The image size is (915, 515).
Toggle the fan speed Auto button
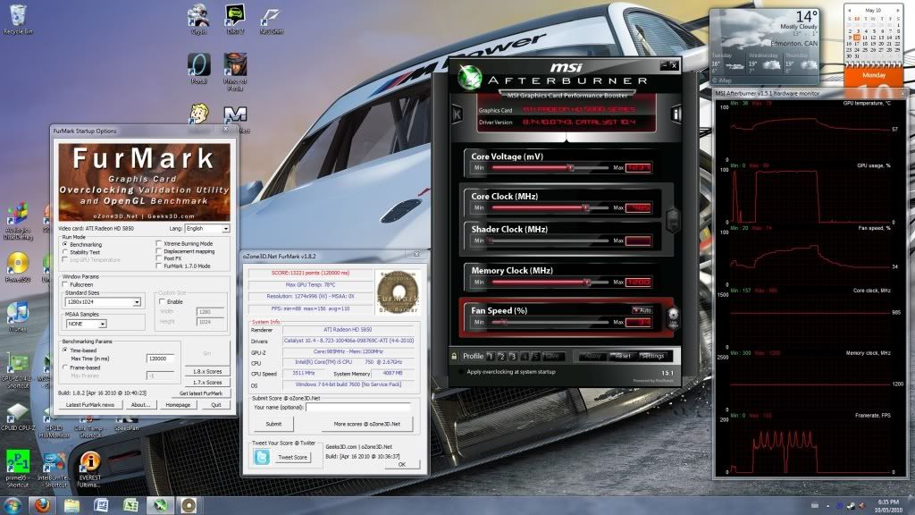coord(642,309)
